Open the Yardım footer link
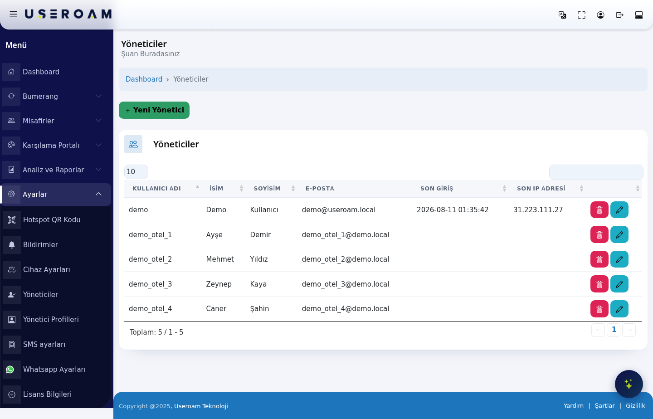This screenshot has height=419, width=653. pos(574,406)
